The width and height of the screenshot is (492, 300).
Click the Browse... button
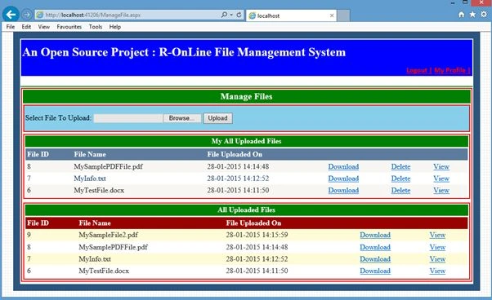[x=181, y=118]
